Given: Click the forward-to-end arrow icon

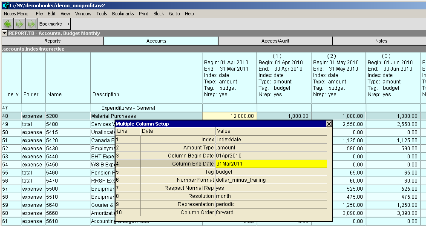Looking at the screenshot, I should (x=31, y=24).
